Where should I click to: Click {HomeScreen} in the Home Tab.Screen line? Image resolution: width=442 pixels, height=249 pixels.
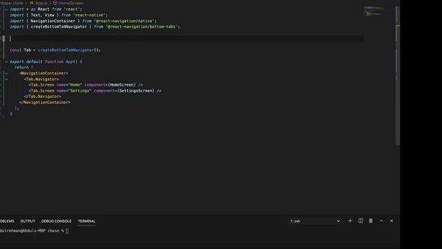(122, 84)
